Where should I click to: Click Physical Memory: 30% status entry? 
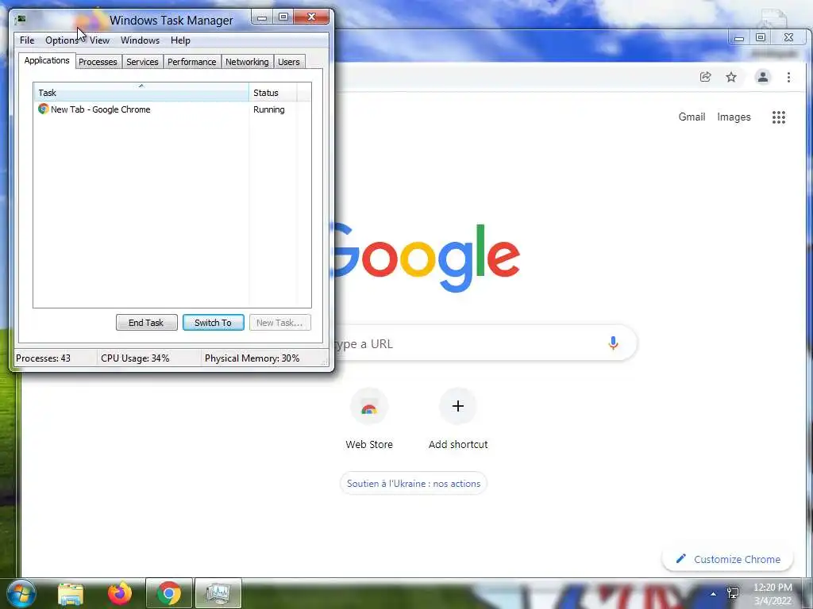pyautogui.click(x=252, y=358)
